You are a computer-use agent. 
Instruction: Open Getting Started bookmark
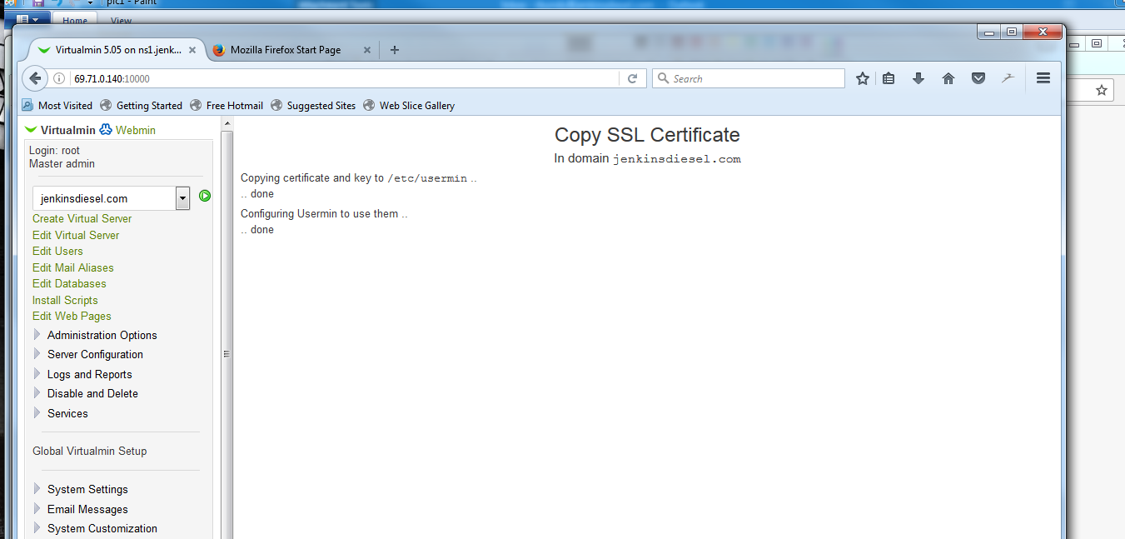[x=141, y=106]
